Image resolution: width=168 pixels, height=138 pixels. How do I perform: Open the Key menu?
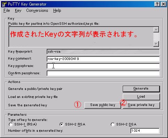pos(18,10)
